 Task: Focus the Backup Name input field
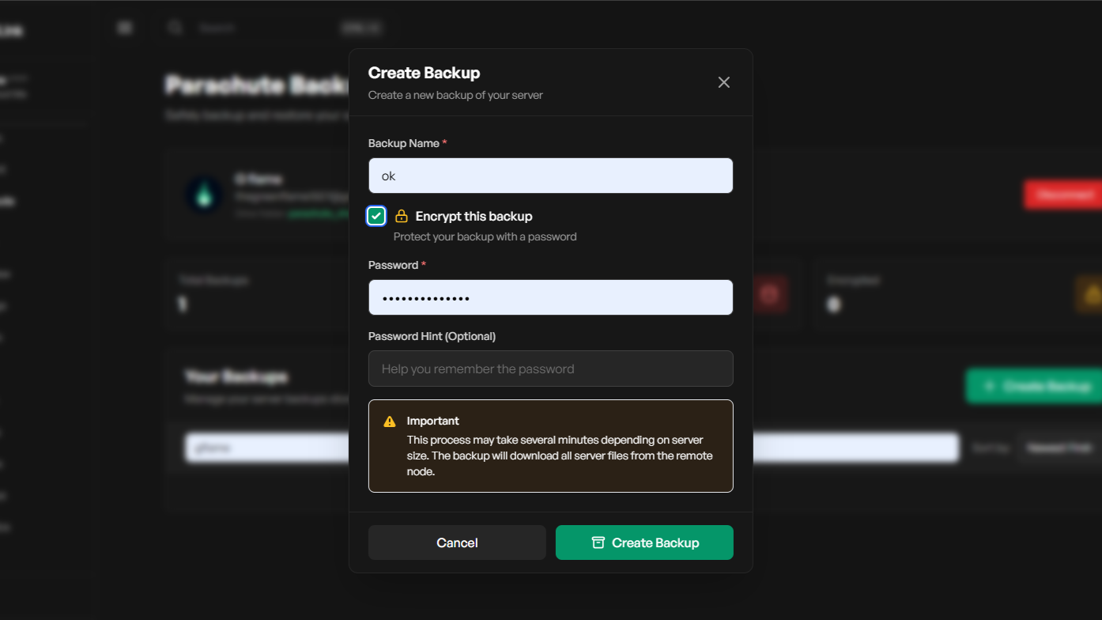550,176
